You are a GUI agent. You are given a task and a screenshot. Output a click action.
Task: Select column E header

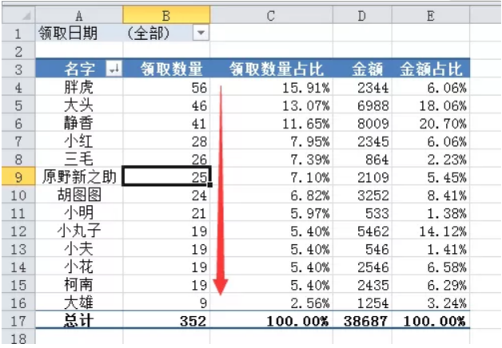pos(431,15)
